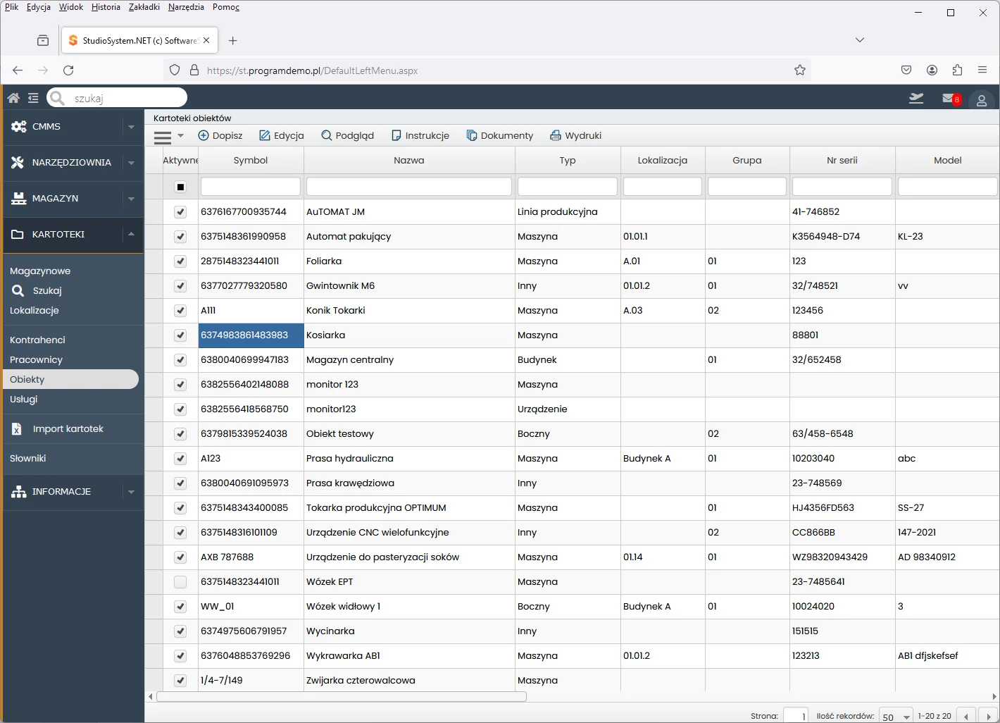Image resolution: width=1000 pixels, height=723 pixels.
Task: Collapse the sidebar with the menu indent icon
Action: pyautogui.click(x=33, y=98)
